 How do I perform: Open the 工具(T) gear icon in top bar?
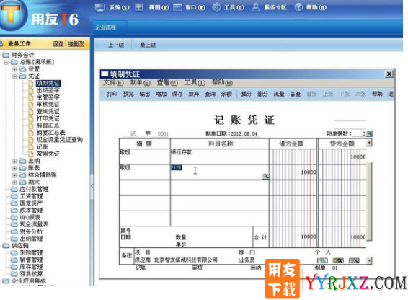coord(216,7)
